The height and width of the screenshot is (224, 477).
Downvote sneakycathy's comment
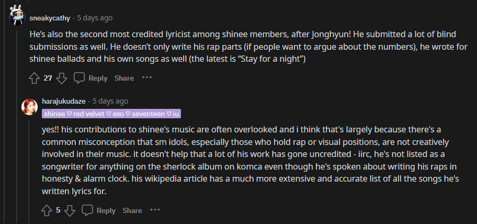[61, 78]
